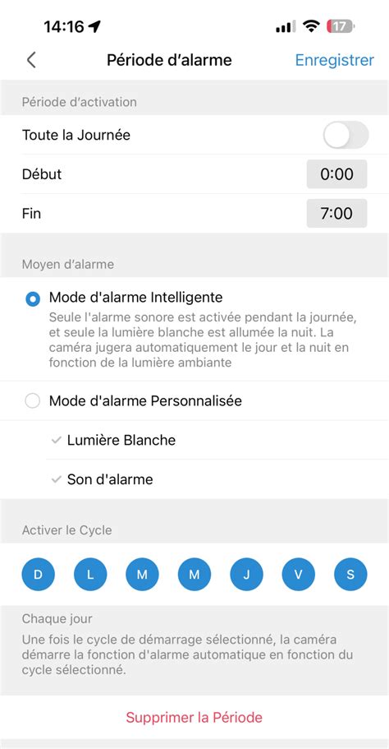Enable the Toute la Journée switch

(x=346, y=135)
